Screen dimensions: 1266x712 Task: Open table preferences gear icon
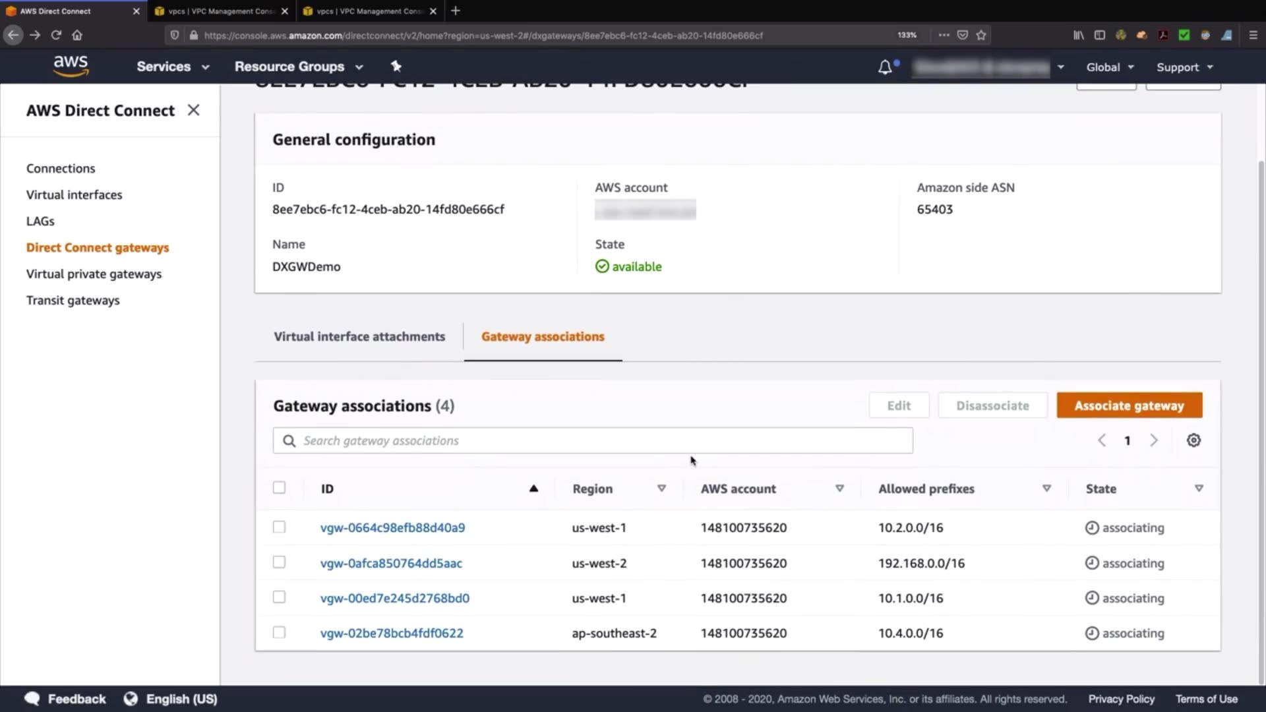click(1193, 440)
